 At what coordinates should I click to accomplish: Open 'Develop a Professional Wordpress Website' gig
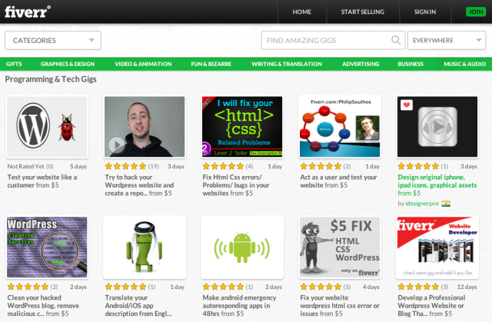tap(431, 305)
